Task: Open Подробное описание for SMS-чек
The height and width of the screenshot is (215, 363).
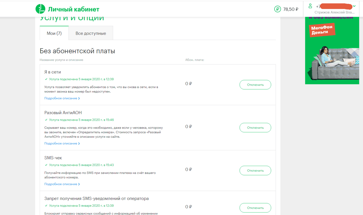Action: pyautogui.click(x=62, y=184)
